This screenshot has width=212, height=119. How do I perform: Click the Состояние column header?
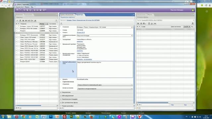click(52, 24)
